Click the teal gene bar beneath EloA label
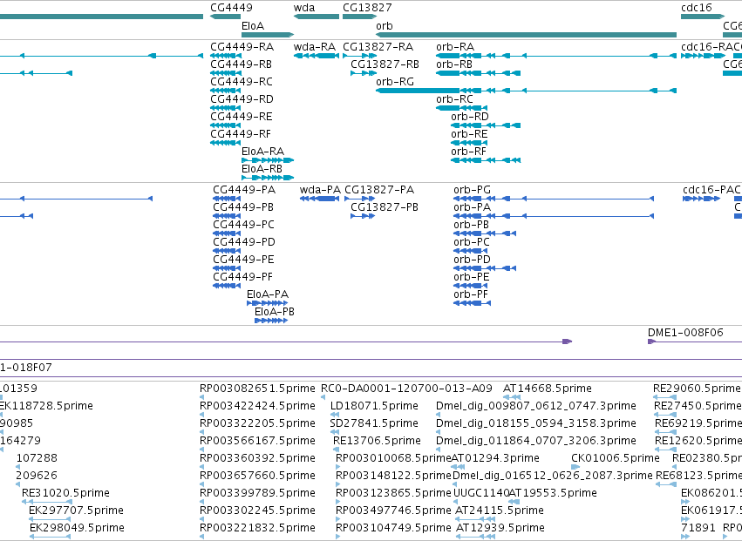 268,35
